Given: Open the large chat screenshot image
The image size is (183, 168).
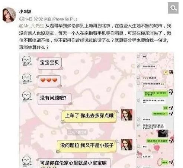Looking at the screenshot, I should pyautogui.click(x=77, y=110).
